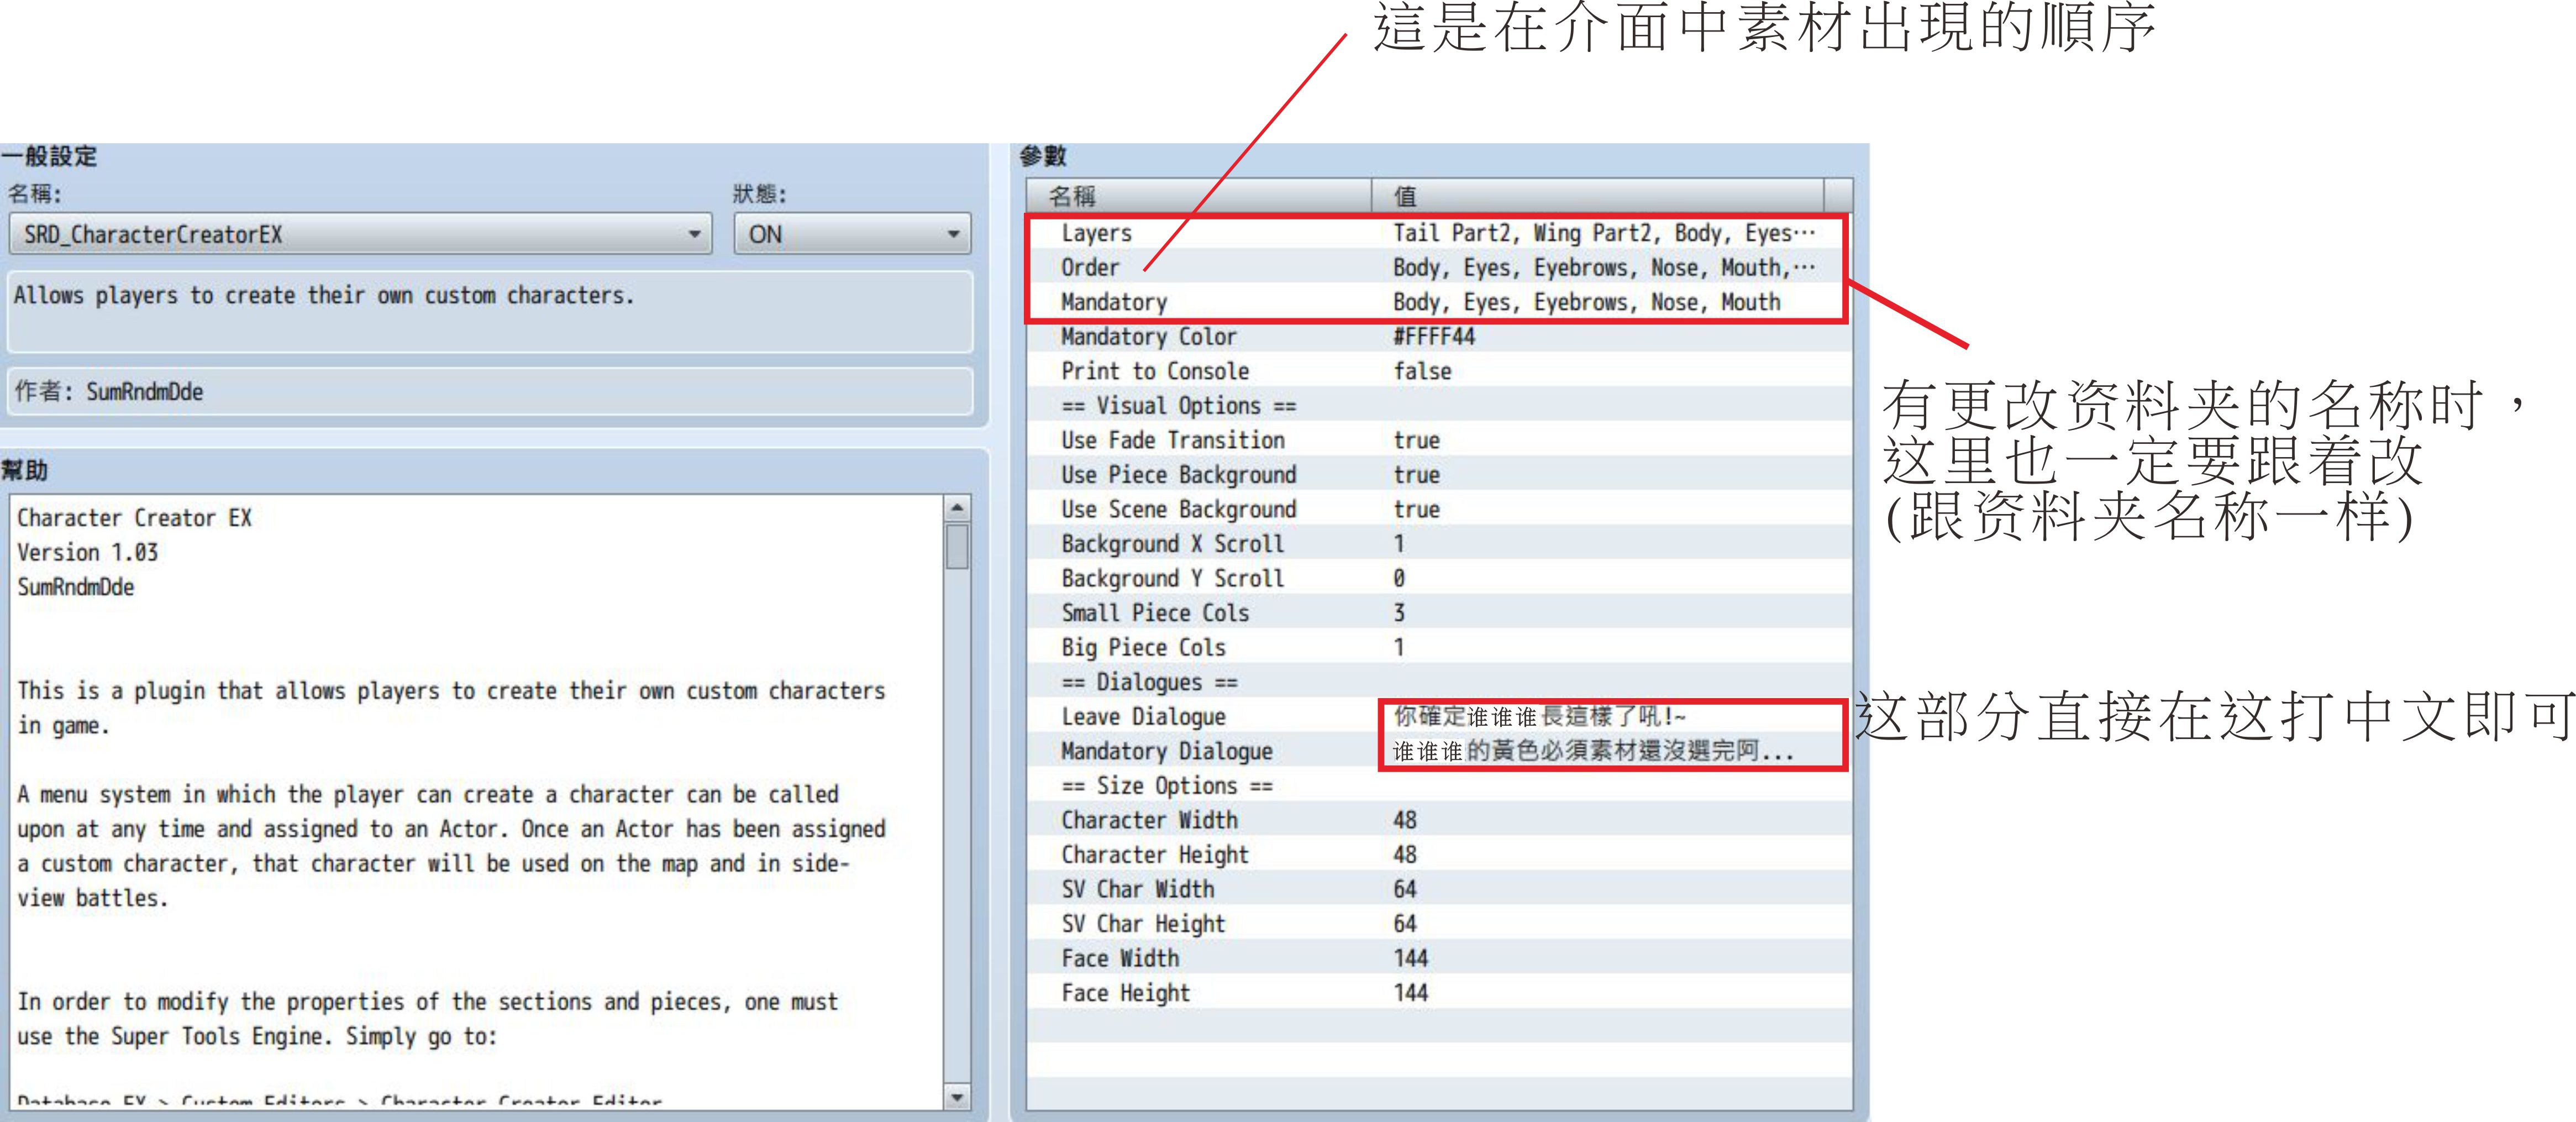Click the 名稱 column header in parameters
The width and height of the screenshot is (2576, 1122).
click(x=1199, y=196)
